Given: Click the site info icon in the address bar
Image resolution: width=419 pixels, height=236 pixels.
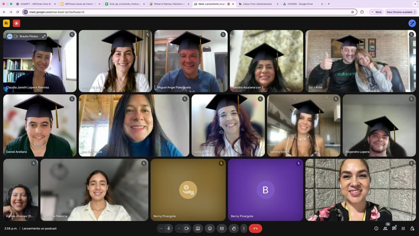Looking at the screenshot, I should pos(26,12).
